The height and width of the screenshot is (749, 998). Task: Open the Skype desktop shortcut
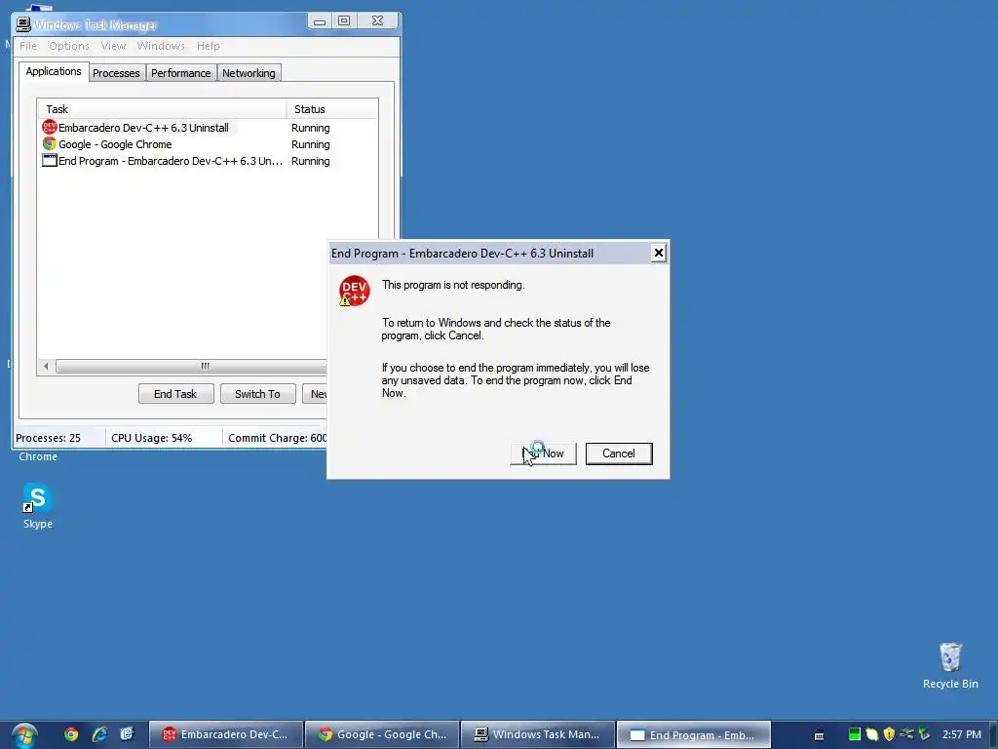click(38, 506)
